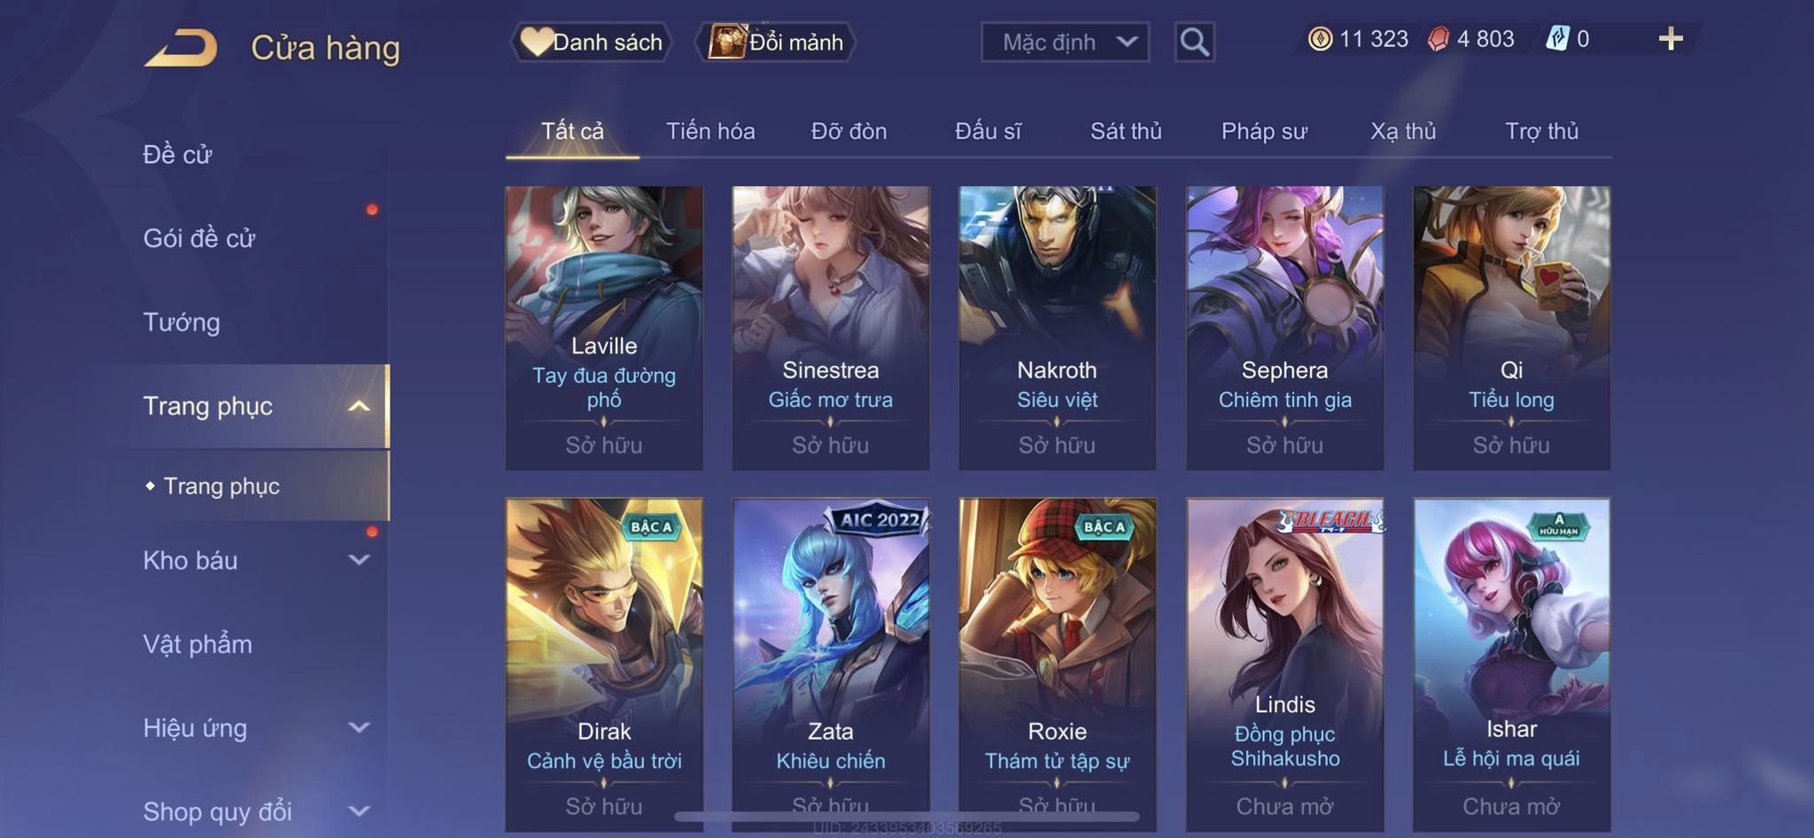This screenshot has height=838, width=1814.
Task: Expand the Hiệu ứng sidebar section
Action: coord(359,727)
